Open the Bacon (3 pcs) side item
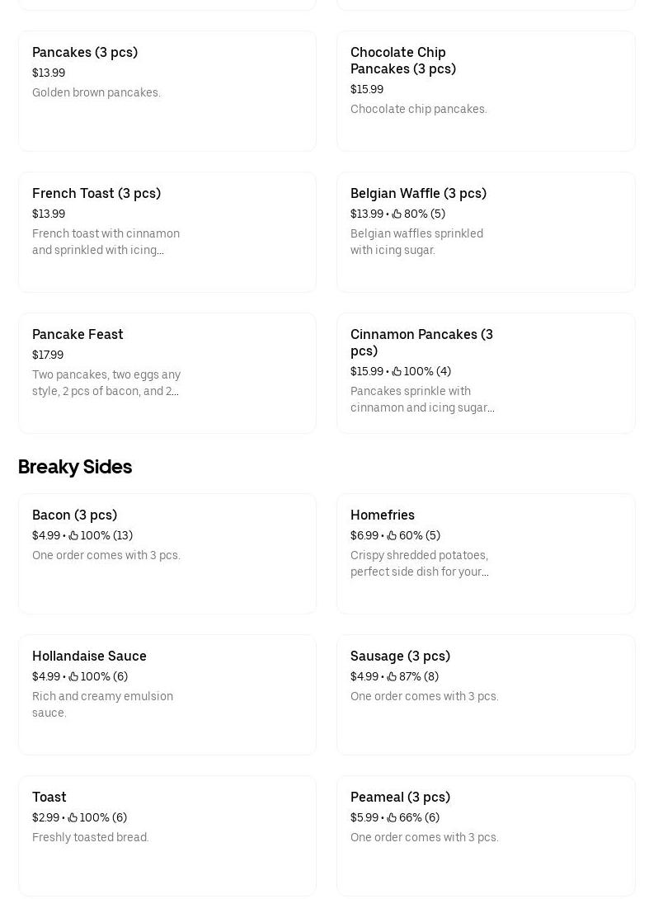This screenshot has height=899, width=663. pyautogui.click(x=167, y=553)
